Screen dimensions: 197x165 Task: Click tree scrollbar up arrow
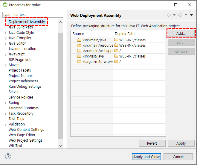pos(61,22)
